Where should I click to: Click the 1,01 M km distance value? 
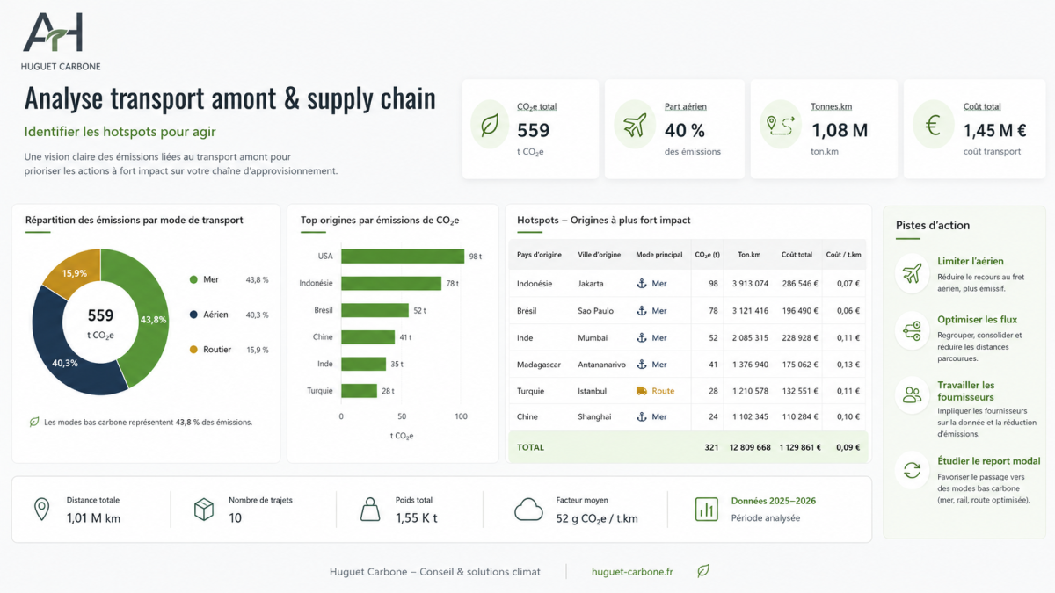[x=93, y=518]
